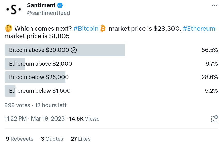Image resolution: width=223 pixels, height=146 pixels.
Task: Click the blue verified badge
Action: coord(60,5)
